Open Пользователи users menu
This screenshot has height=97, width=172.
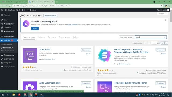point(9,55)
